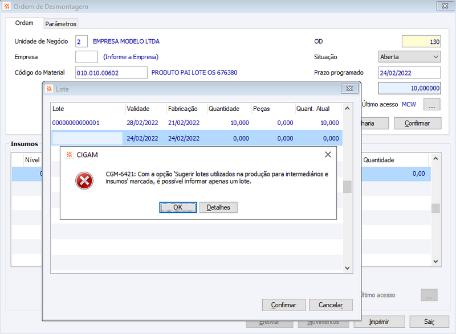Open the Situação dropdown showing Aberta
Viewport: 456px width, 334px height.
[x=409, y=57]
